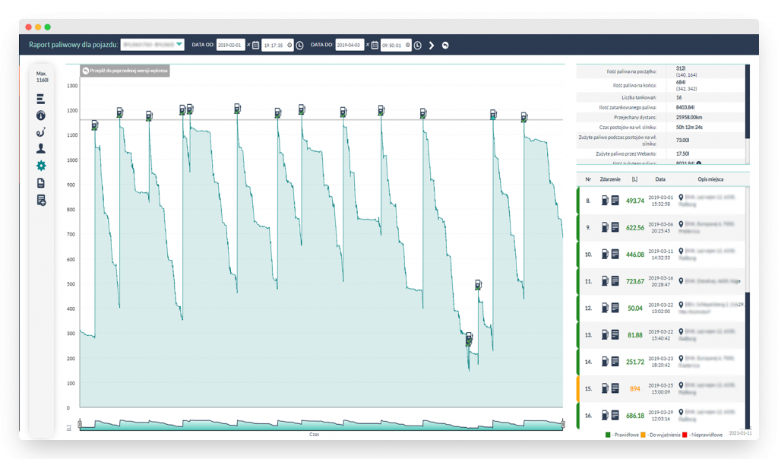Click the fuel pump icon in row 14
This screenshot has height=459, width=778.
click(x=605, y=361)
